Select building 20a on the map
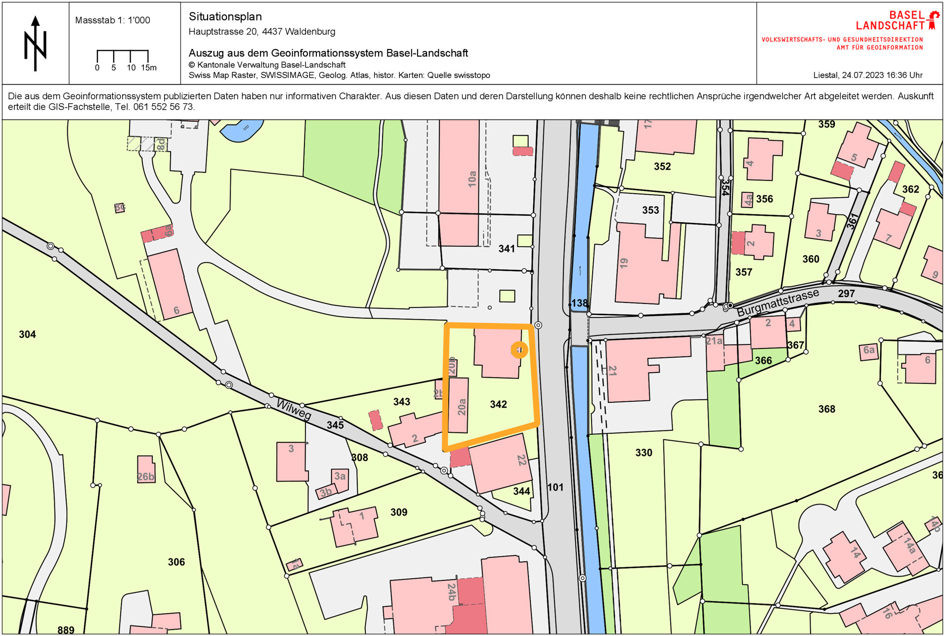This screenshot has width=944, height=636. click(459, 406)
